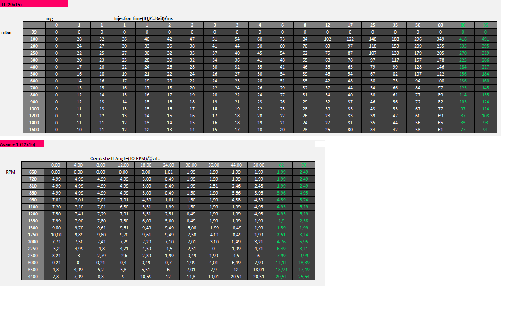Click the 1750 RPM row header
The image size is (509, 325).
pos(33,235)
